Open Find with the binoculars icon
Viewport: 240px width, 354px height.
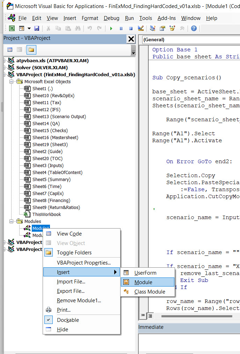click(x=78, y=28)
